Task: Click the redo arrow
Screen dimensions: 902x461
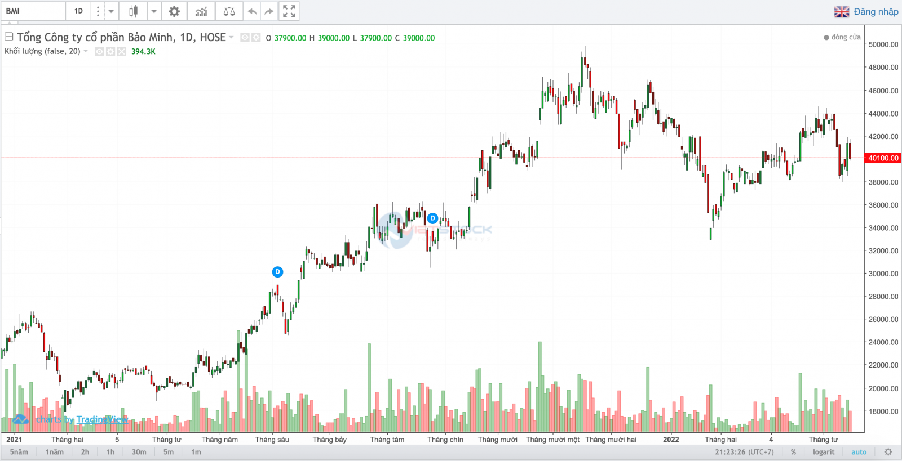Action: (x=269, y=11)
